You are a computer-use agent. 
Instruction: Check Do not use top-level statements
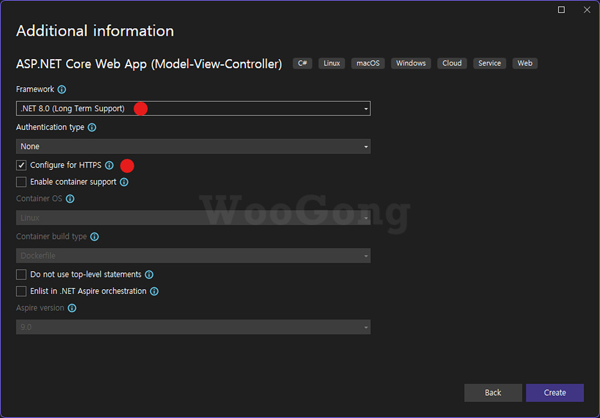pyautogui.click(x=22, y=275)
